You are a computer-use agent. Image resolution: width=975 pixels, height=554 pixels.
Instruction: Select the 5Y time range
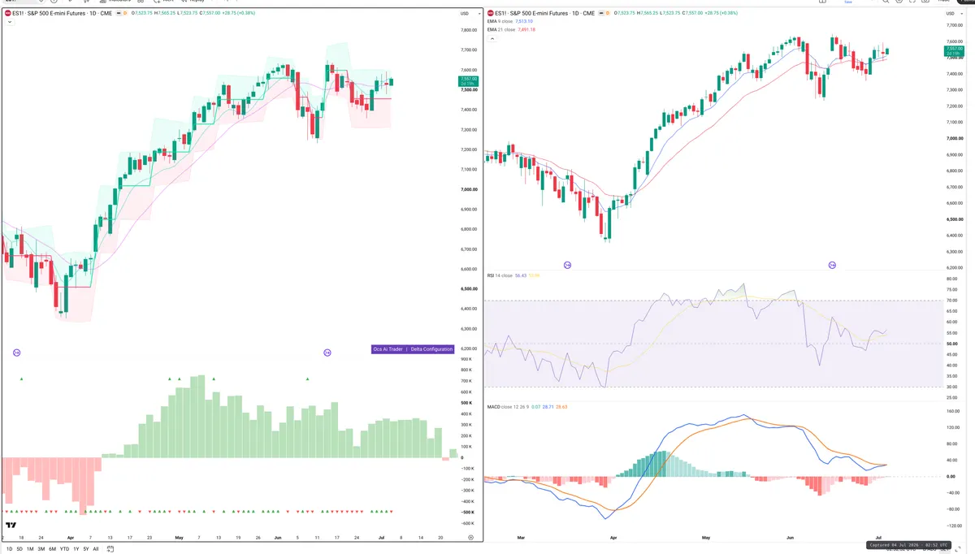pos(85,549)
